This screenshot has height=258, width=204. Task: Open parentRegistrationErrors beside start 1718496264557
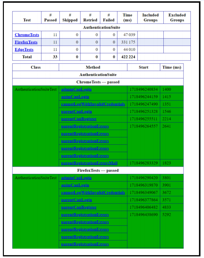85,126
